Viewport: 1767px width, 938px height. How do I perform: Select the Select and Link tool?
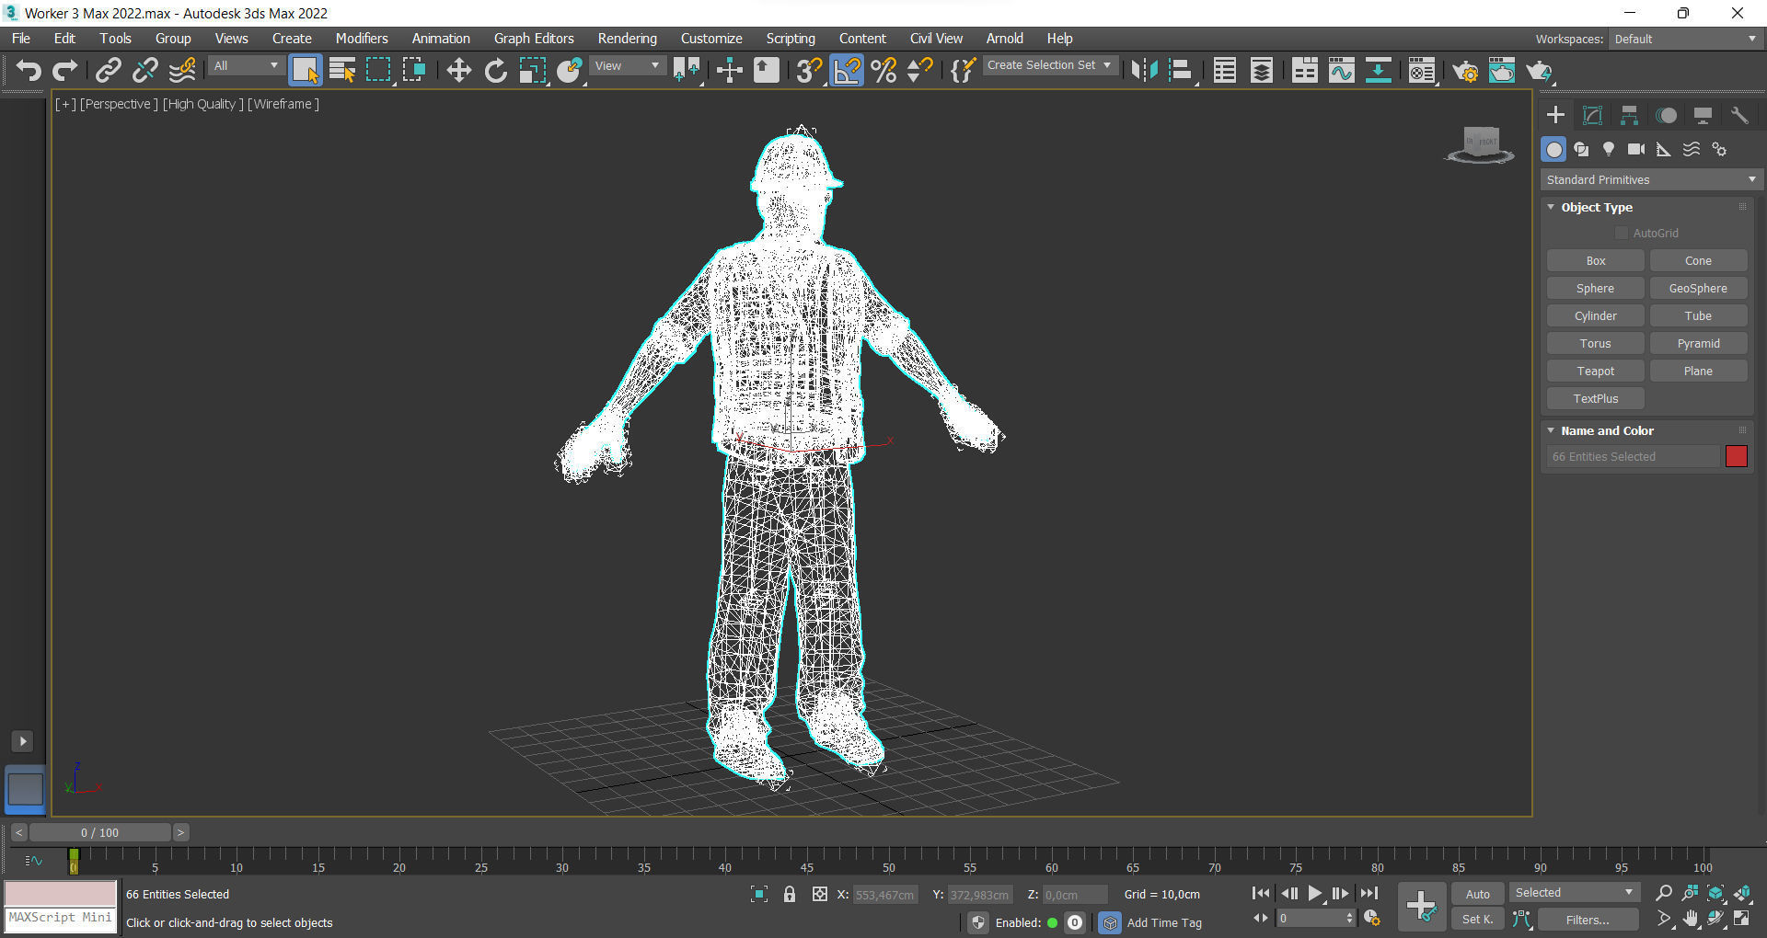(109, 71)
